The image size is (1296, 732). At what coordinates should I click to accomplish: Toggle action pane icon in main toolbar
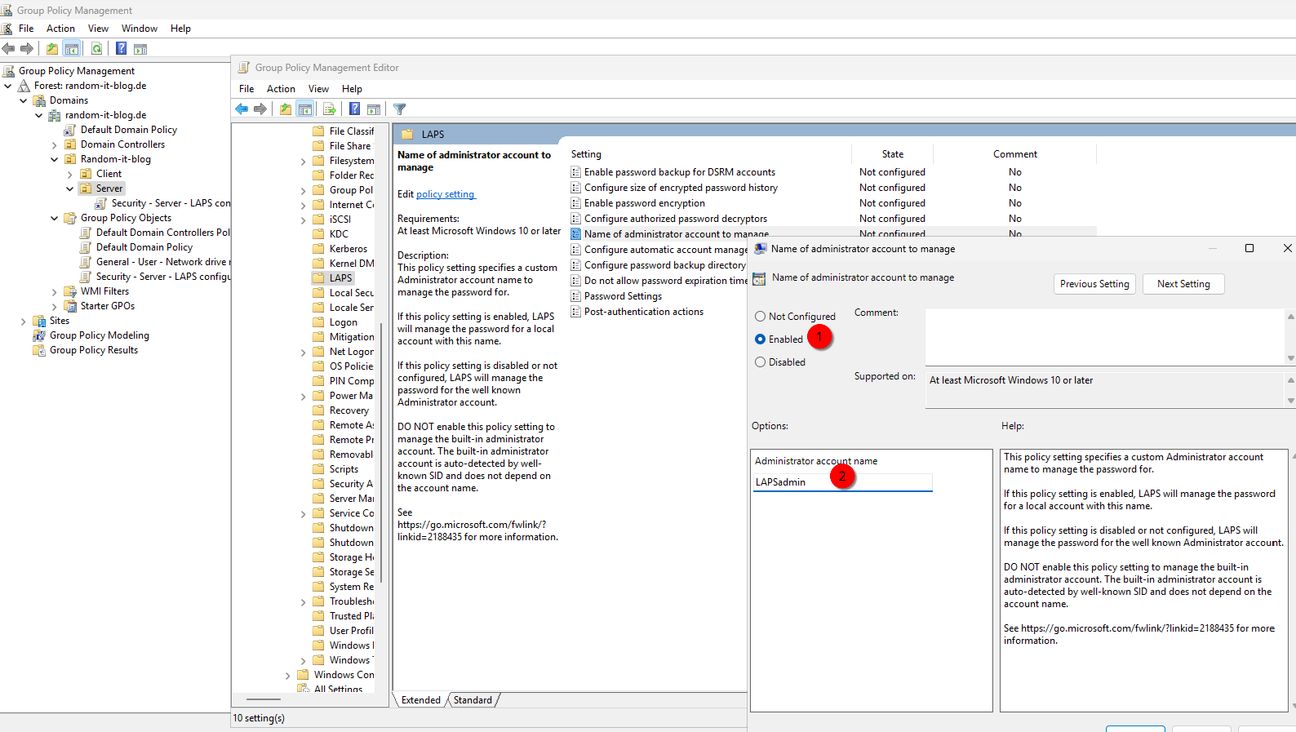coord(140,49)
